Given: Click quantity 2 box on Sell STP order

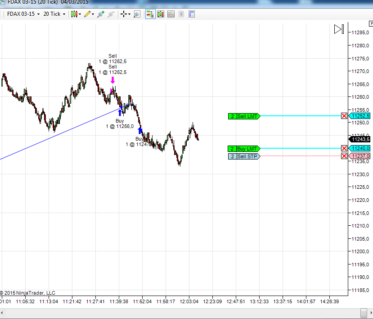Looking at the screenshot, I should click(x=233, y=156).
